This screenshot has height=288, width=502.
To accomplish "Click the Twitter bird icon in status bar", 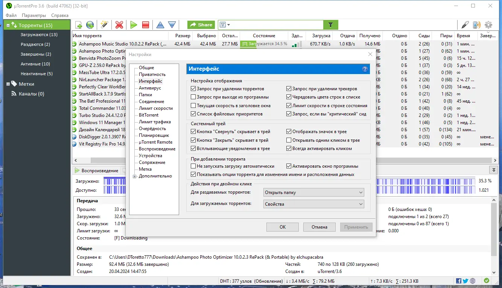I will click(465, 281).
